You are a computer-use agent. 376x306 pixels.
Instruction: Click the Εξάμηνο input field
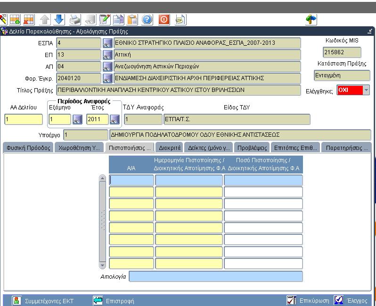tap(60, 119)
